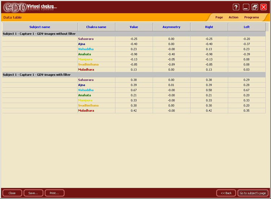The width and height of the screenshot is (271, 199).
Task: Click the Left column header
Action: (x=246, y=27)
